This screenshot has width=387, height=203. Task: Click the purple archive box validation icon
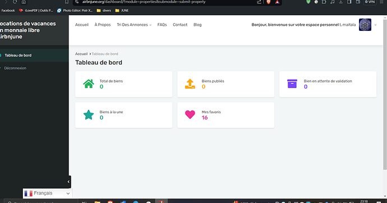coord(292,84)
